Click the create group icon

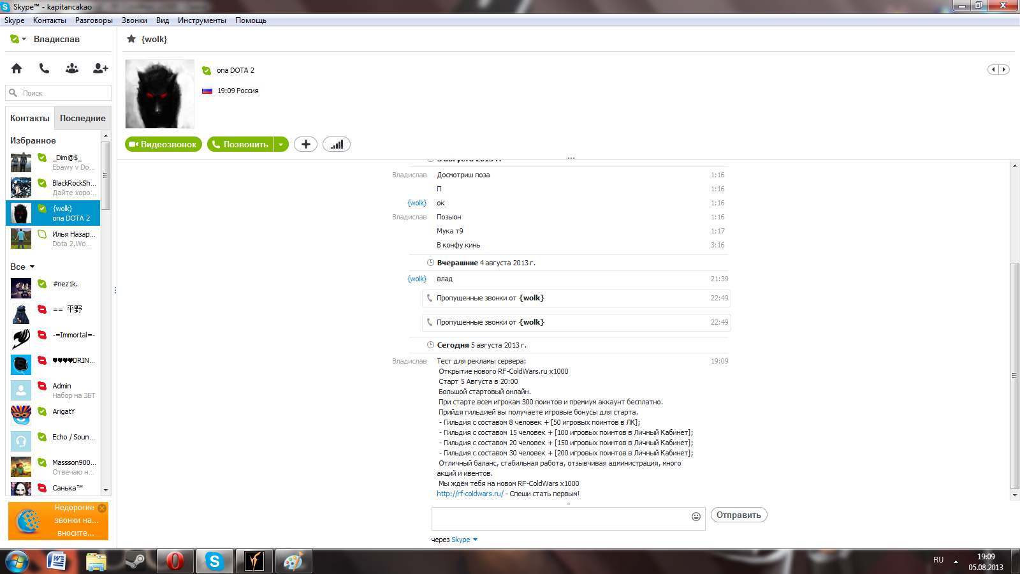(x=72, y=68)
